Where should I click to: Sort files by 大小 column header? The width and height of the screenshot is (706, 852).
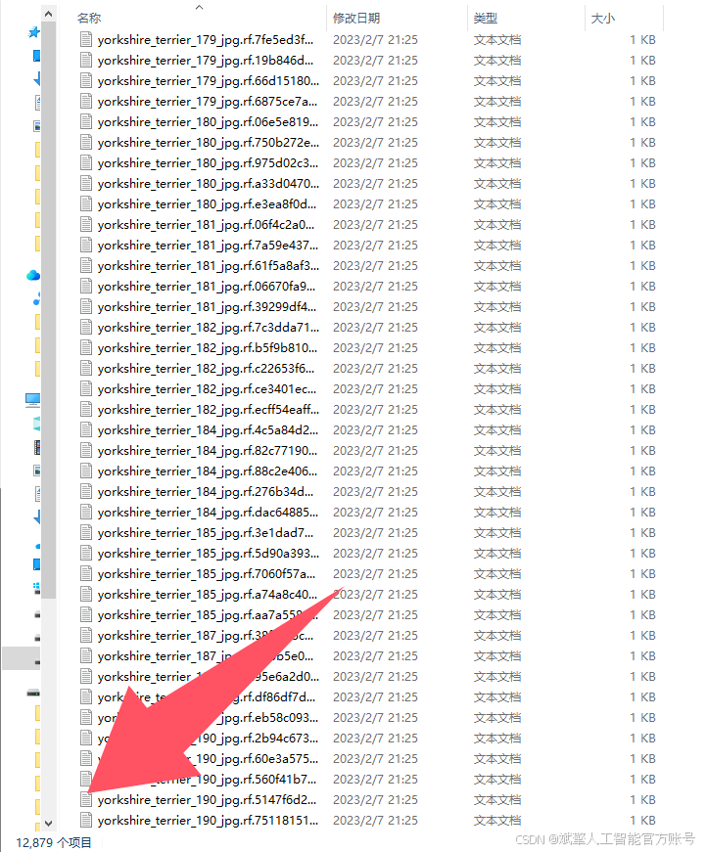coord(602,18)
